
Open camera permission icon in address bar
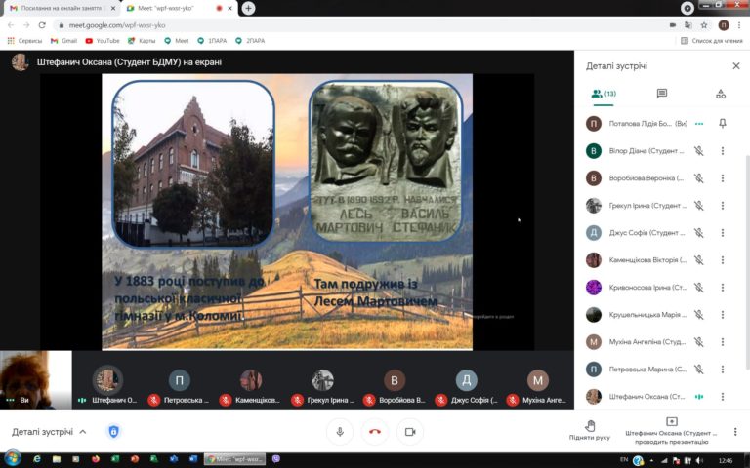[x=673, y=25]
